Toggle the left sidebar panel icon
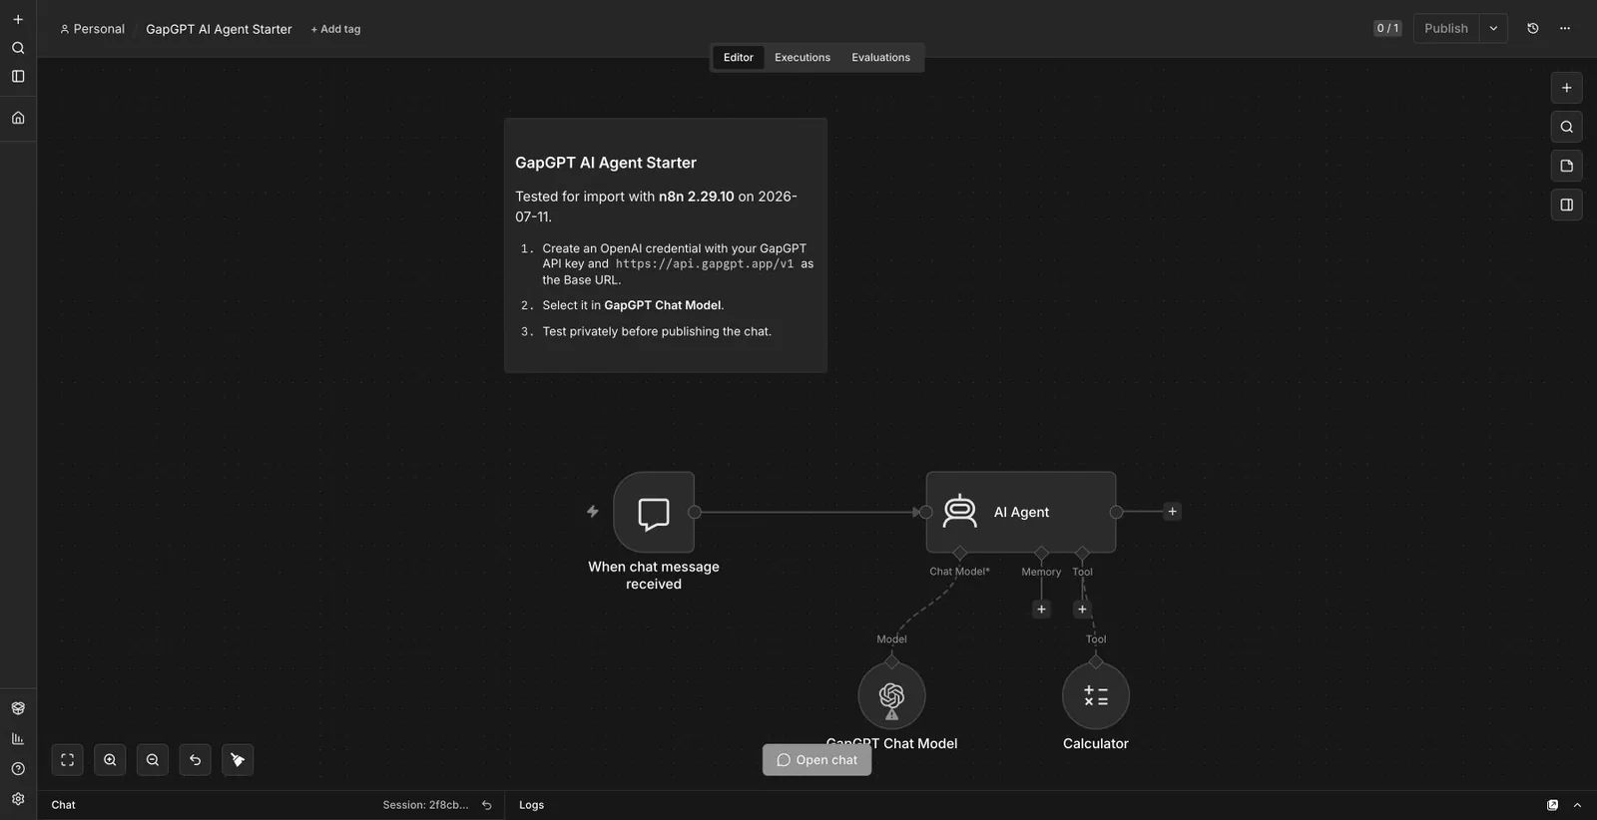1597x820 pixels. [x=18, y=76]
